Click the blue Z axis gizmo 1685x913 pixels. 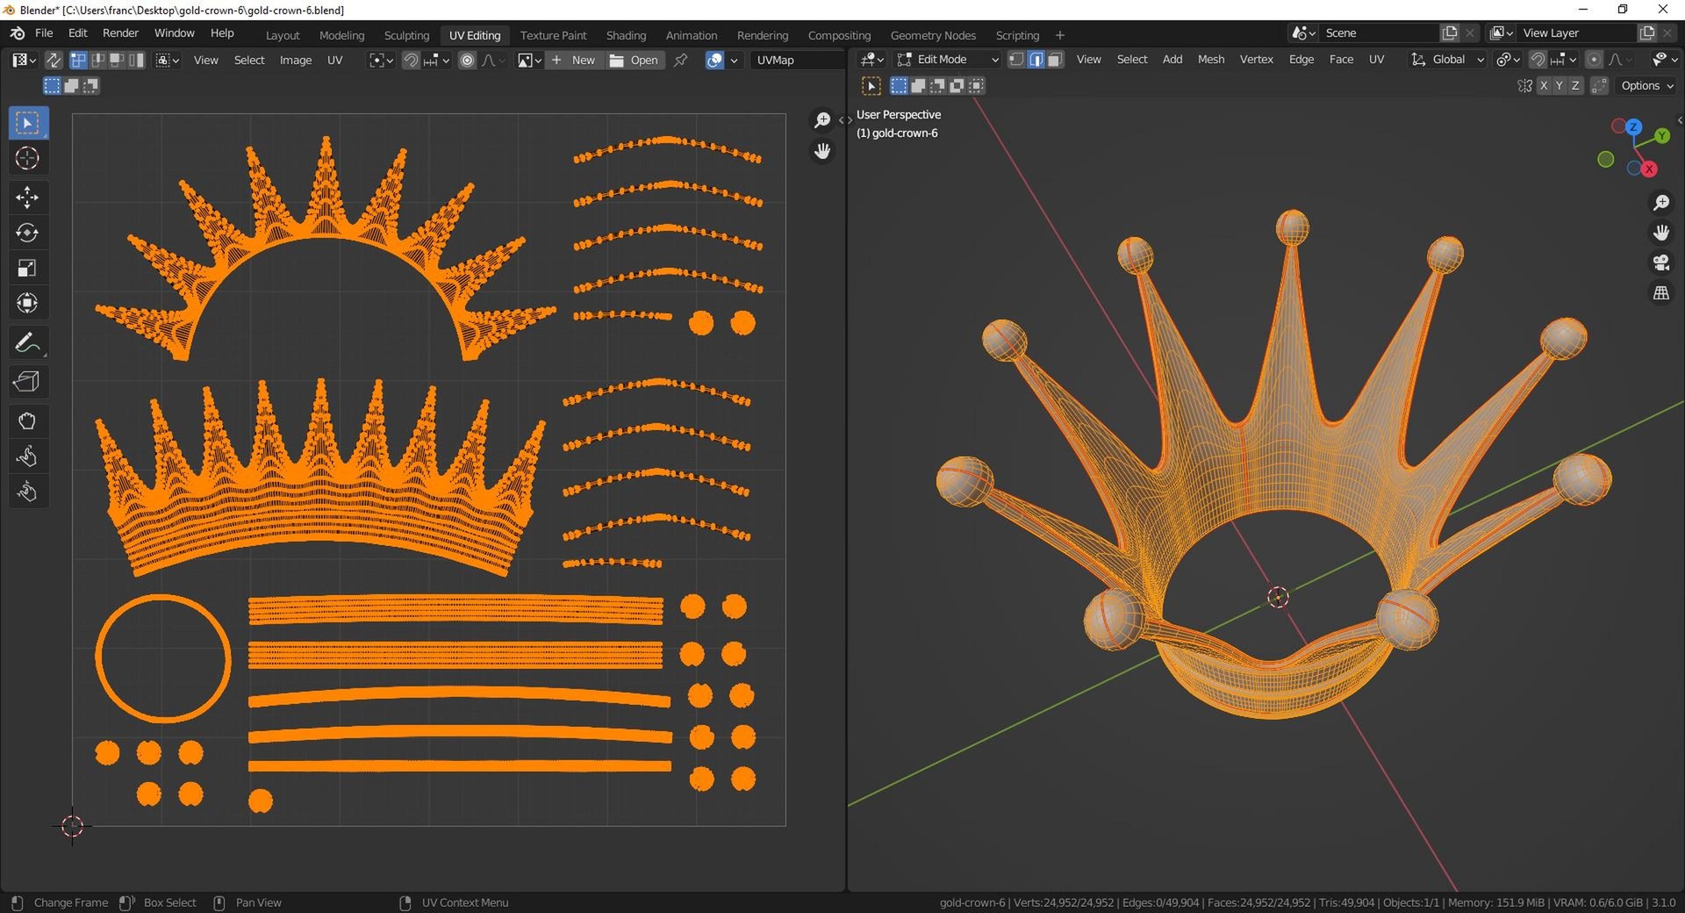(x=1633, y=126)
